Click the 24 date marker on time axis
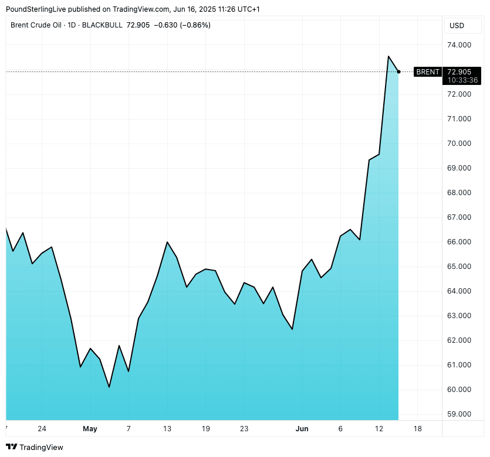This screenshot has width=490, height=457. click(42, 429)
